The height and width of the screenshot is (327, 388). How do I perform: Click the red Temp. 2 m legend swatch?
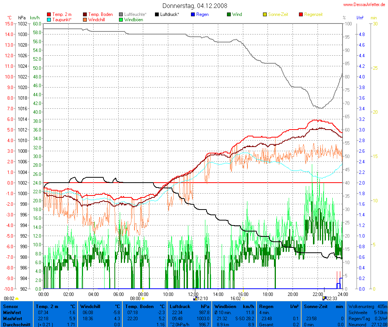point(49,14)
